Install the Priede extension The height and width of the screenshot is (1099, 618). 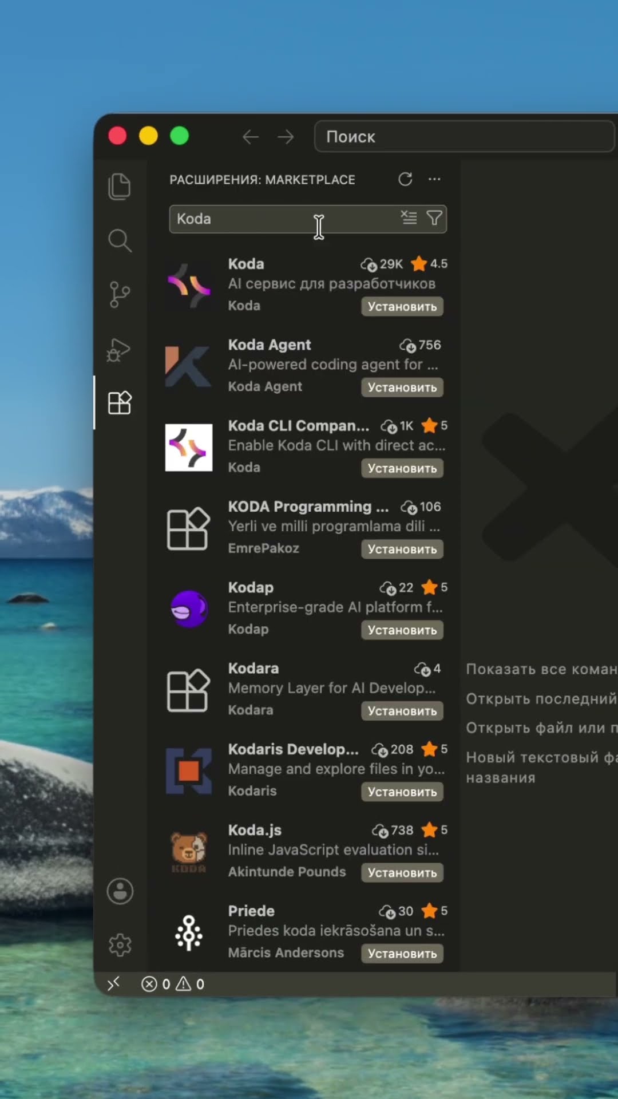(402, 954)
